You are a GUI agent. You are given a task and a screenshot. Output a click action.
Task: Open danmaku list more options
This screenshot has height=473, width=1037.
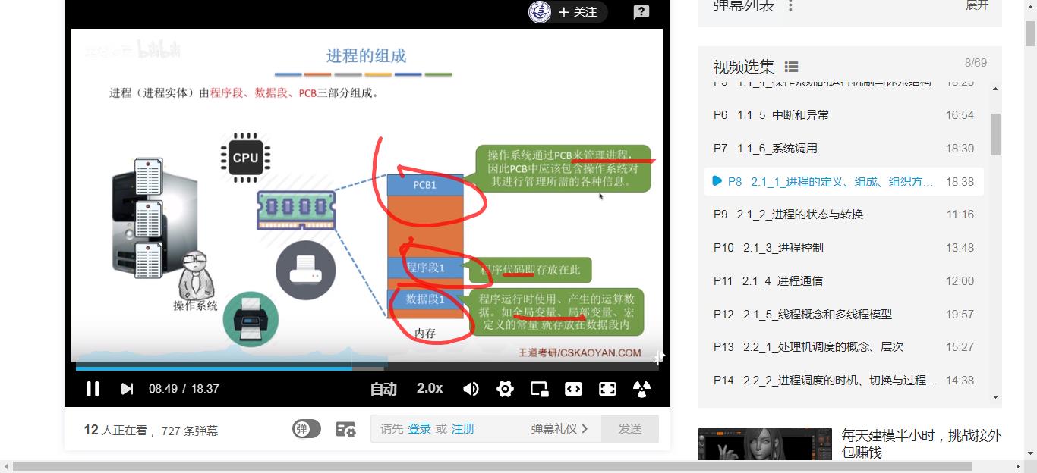(790, 6)
